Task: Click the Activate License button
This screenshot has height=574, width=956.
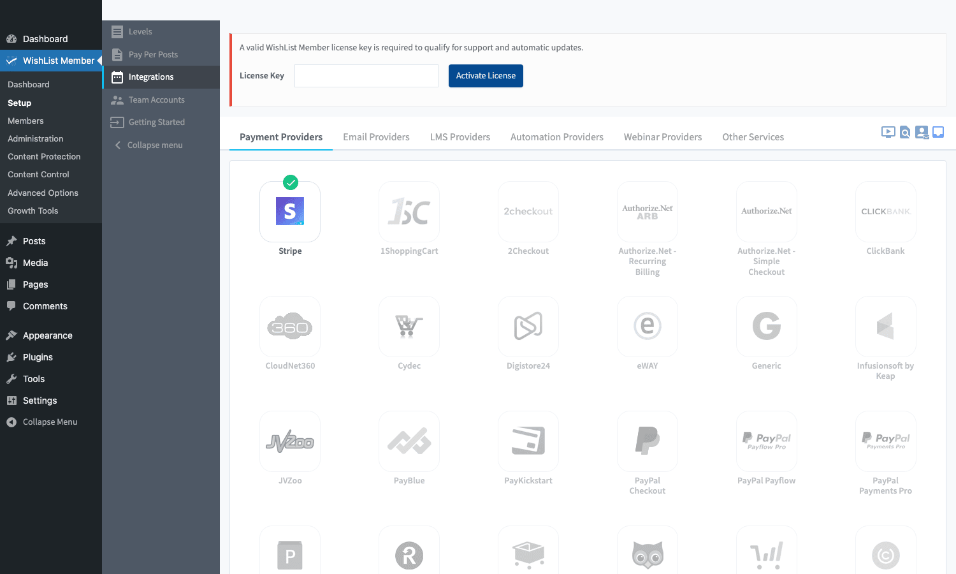Action: click(x=486, y=76)
